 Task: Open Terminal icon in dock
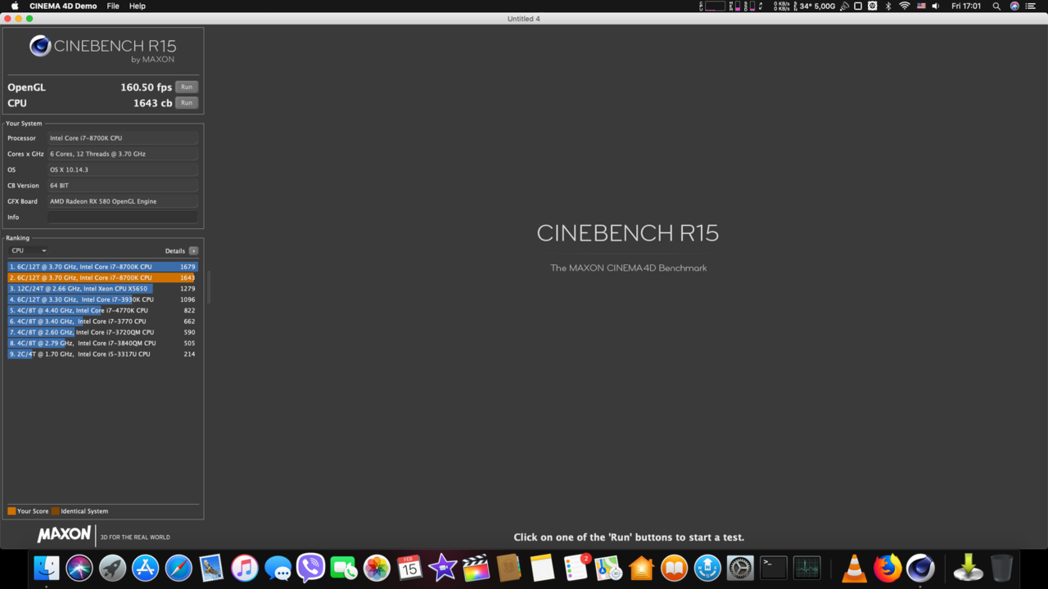(774, 568)
